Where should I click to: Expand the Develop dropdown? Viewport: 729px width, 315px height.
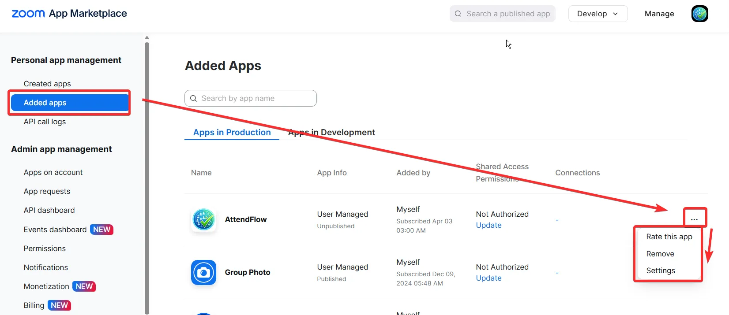click(x=597, y=14)
